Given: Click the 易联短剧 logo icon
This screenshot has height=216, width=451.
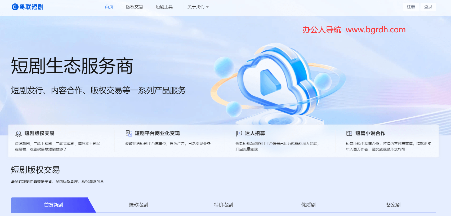Looking at the screenshot, I should [15, 7].
